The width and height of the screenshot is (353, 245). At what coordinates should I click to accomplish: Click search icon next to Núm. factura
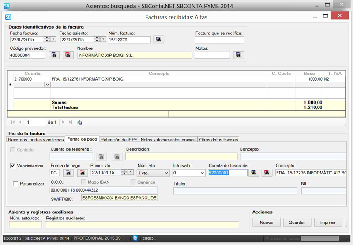tap(159, 40)
